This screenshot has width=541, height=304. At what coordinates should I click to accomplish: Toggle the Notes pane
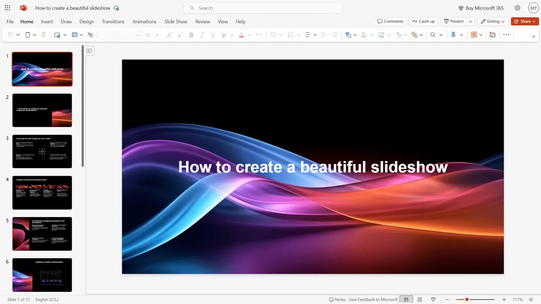pos(337,299)
